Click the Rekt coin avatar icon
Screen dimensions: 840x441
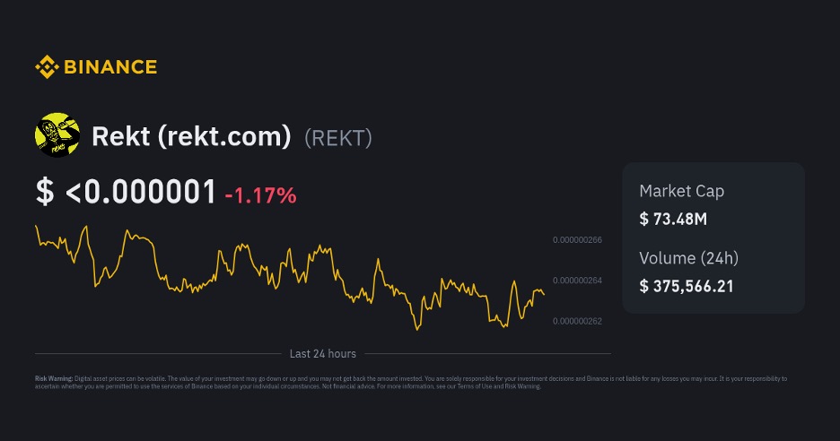pos(57,135)
